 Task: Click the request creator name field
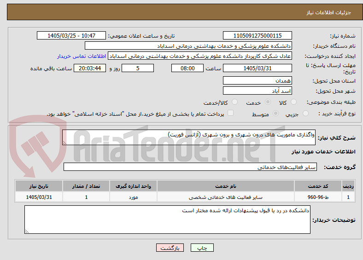(200, 56)
